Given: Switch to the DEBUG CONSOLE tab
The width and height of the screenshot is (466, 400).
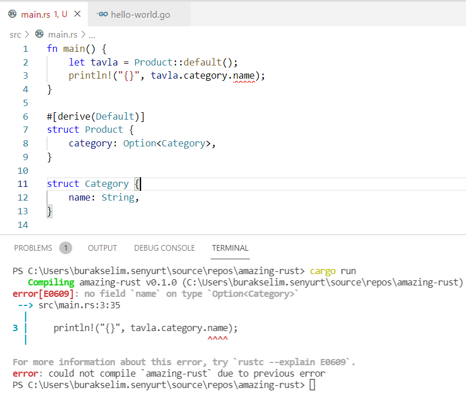Looking at the screenshot, I should pos(164,248).
